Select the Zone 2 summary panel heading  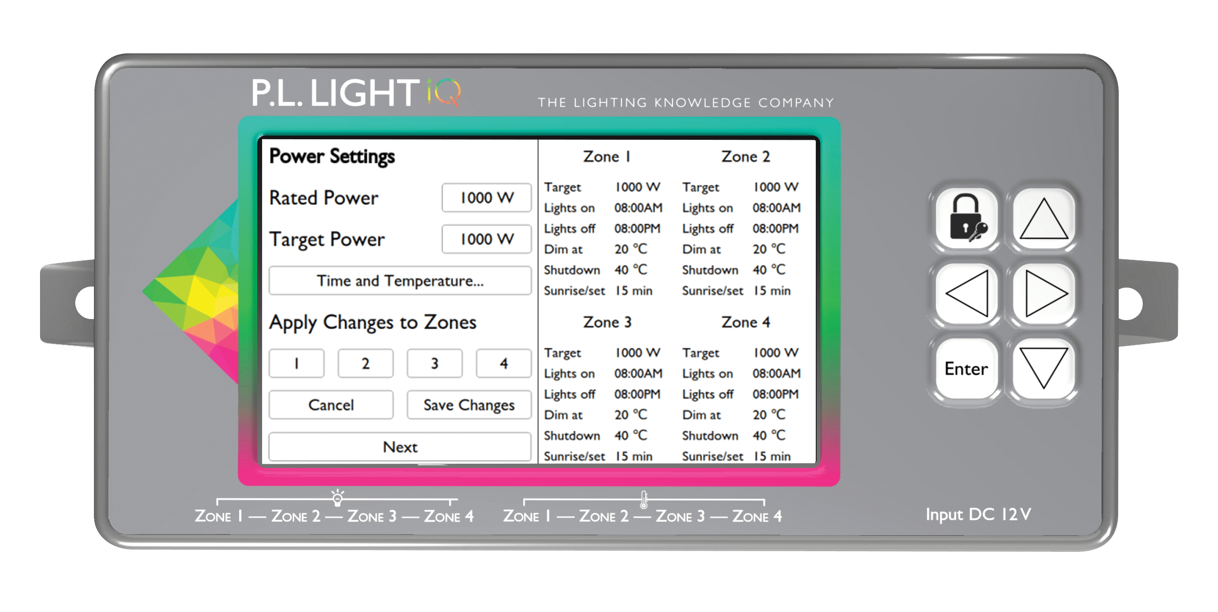(x=746, y=156)
